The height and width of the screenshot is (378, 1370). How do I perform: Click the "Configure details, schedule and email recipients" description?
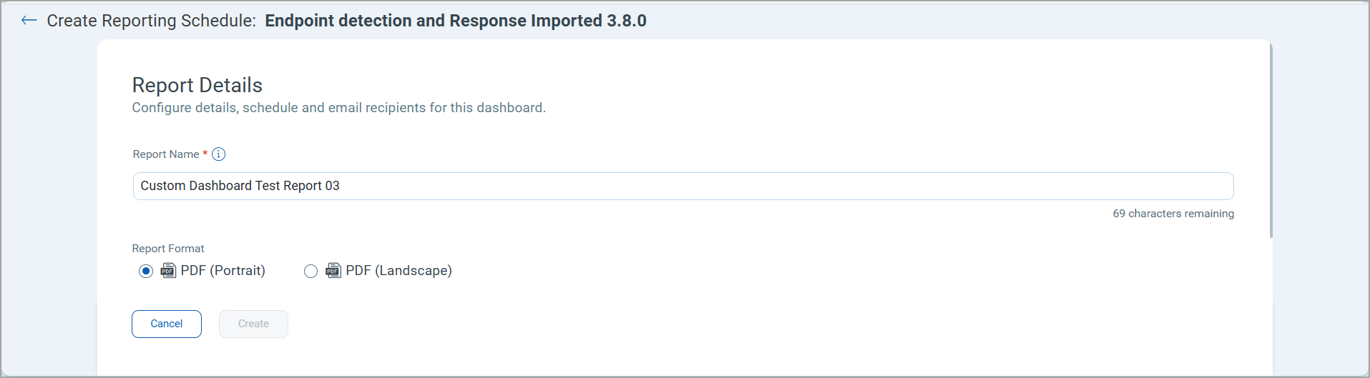[x=338, y=108]
